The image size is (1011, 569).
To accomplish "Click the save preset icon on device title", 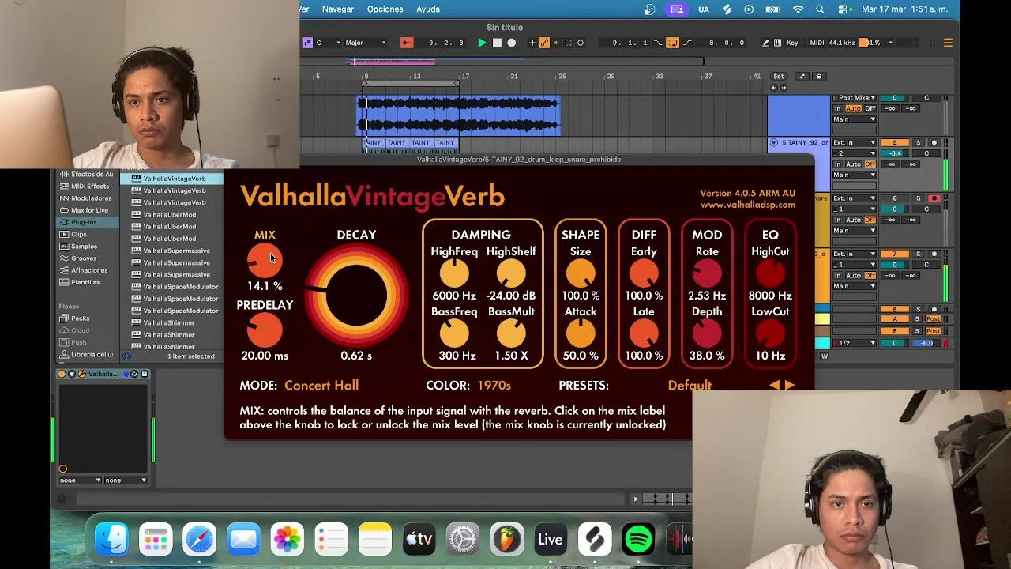I will coord(144,374).
